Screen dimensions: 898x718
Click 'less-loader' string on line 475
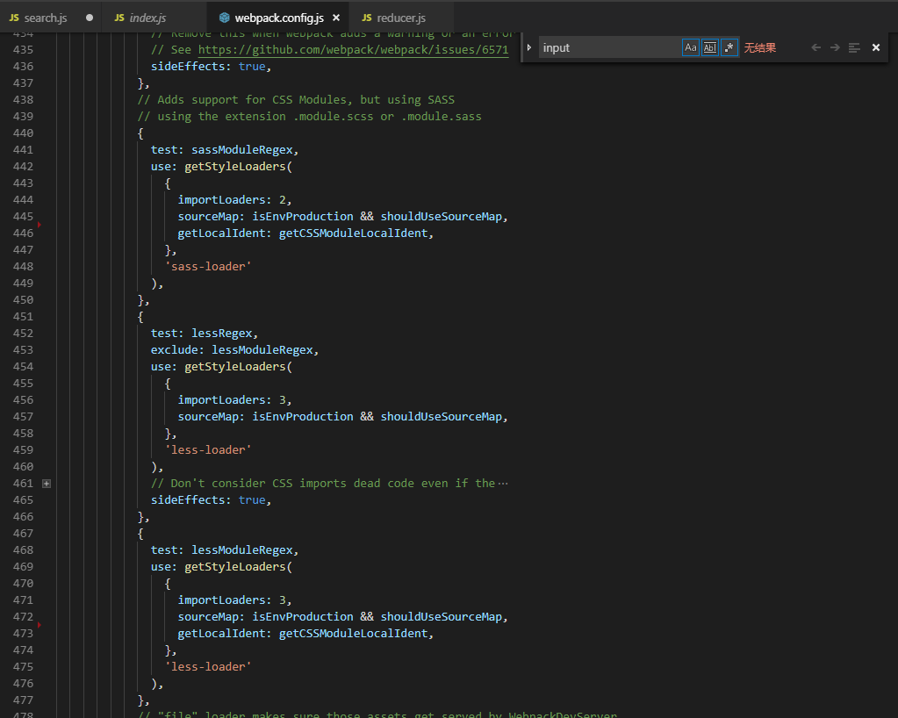tap(208, 667)
